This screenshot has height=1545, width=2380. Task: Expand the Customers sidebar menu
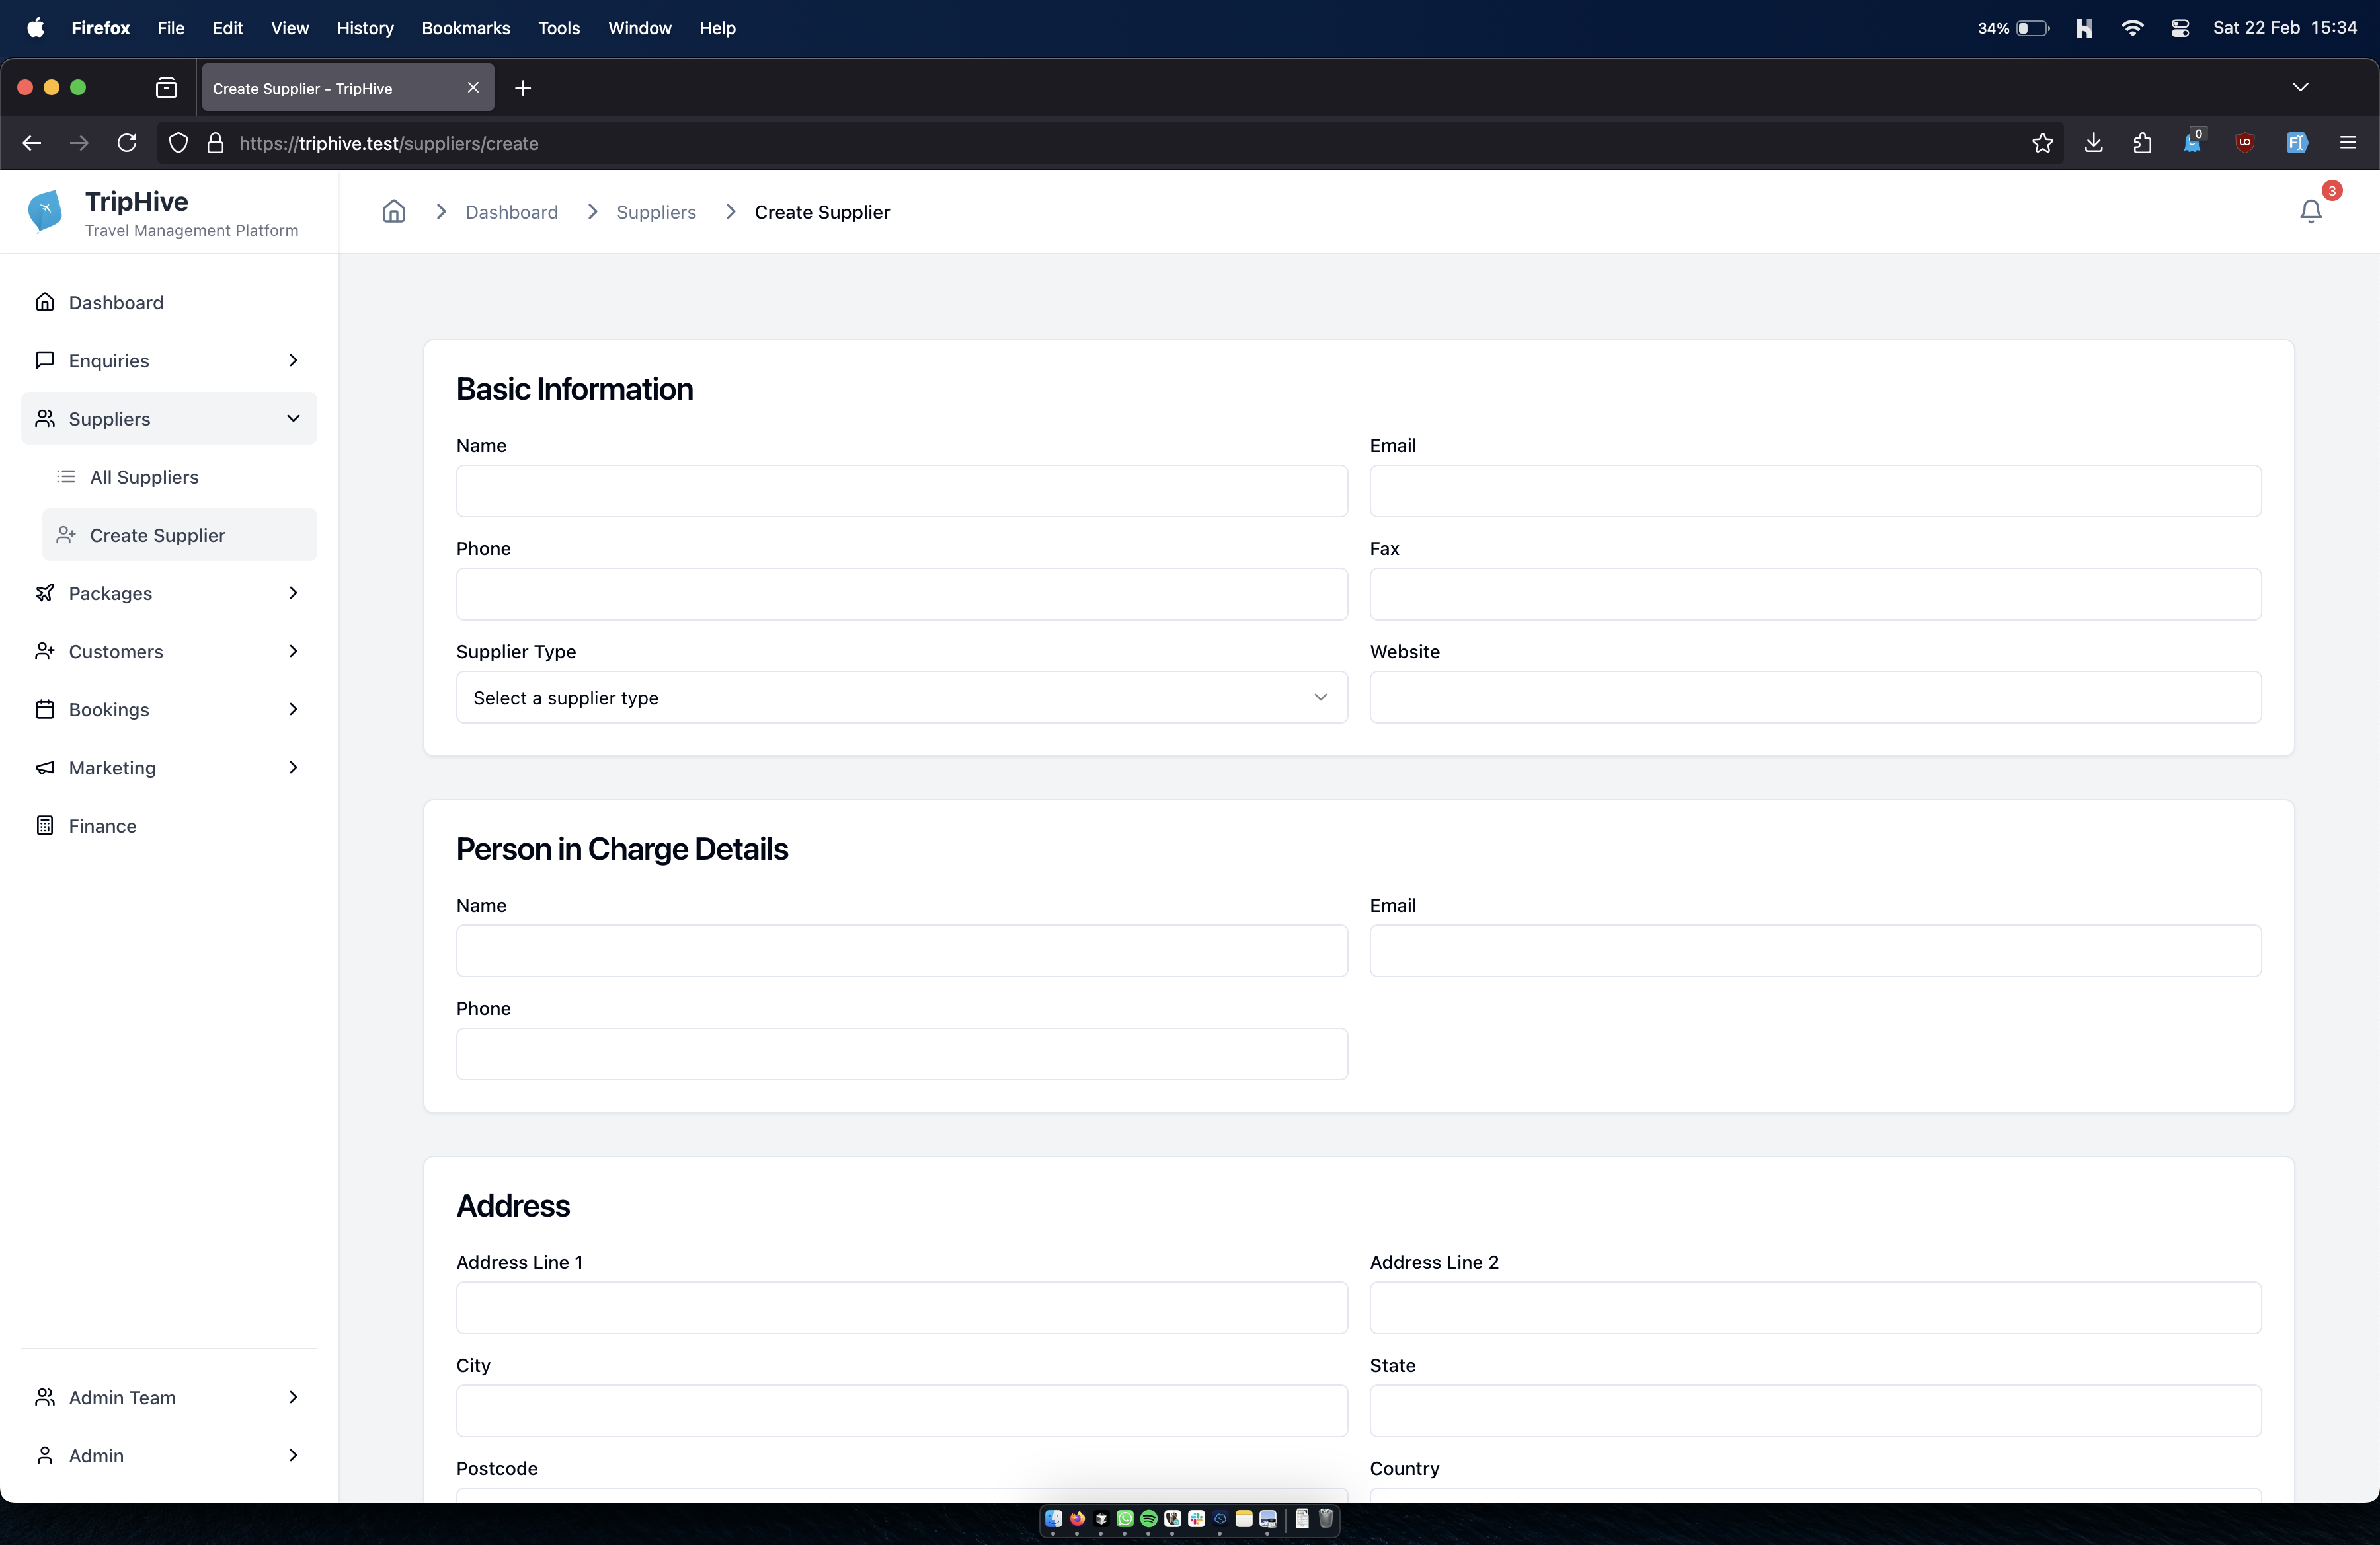click(x=169, y=652)
